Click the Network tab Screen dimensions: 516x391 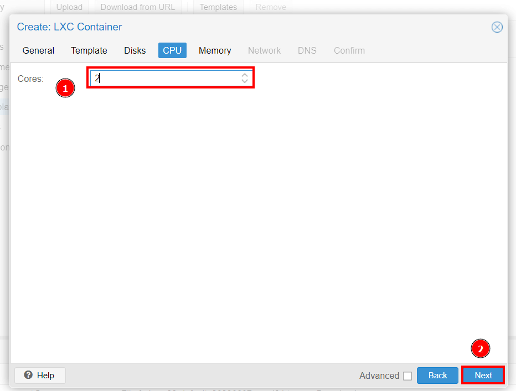coord(264,50)
